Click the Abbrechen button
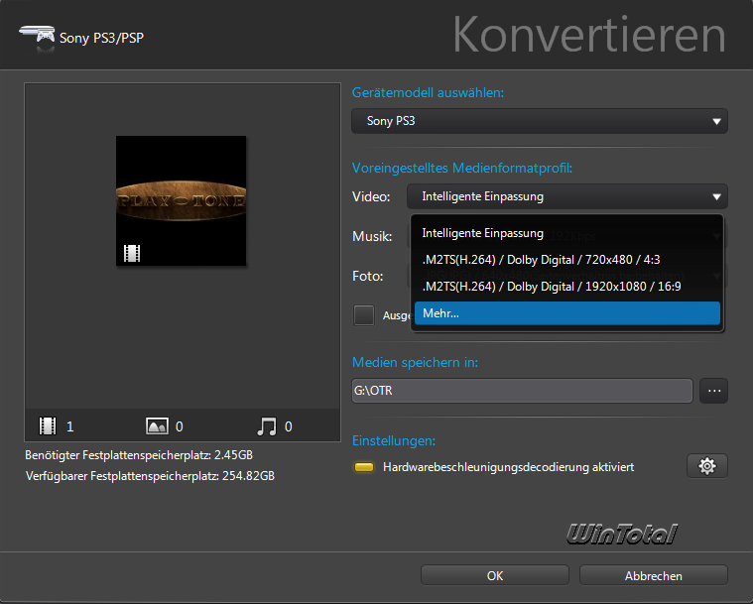This screenshot has height=604, width=753. [x=653, y=575]
